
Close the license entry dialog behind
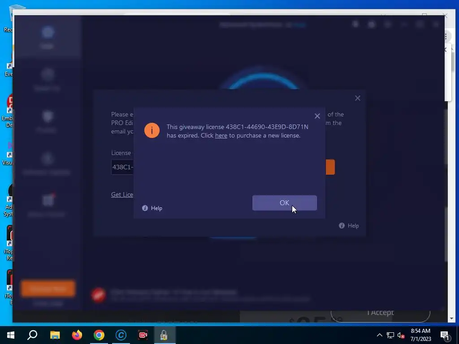357,98
